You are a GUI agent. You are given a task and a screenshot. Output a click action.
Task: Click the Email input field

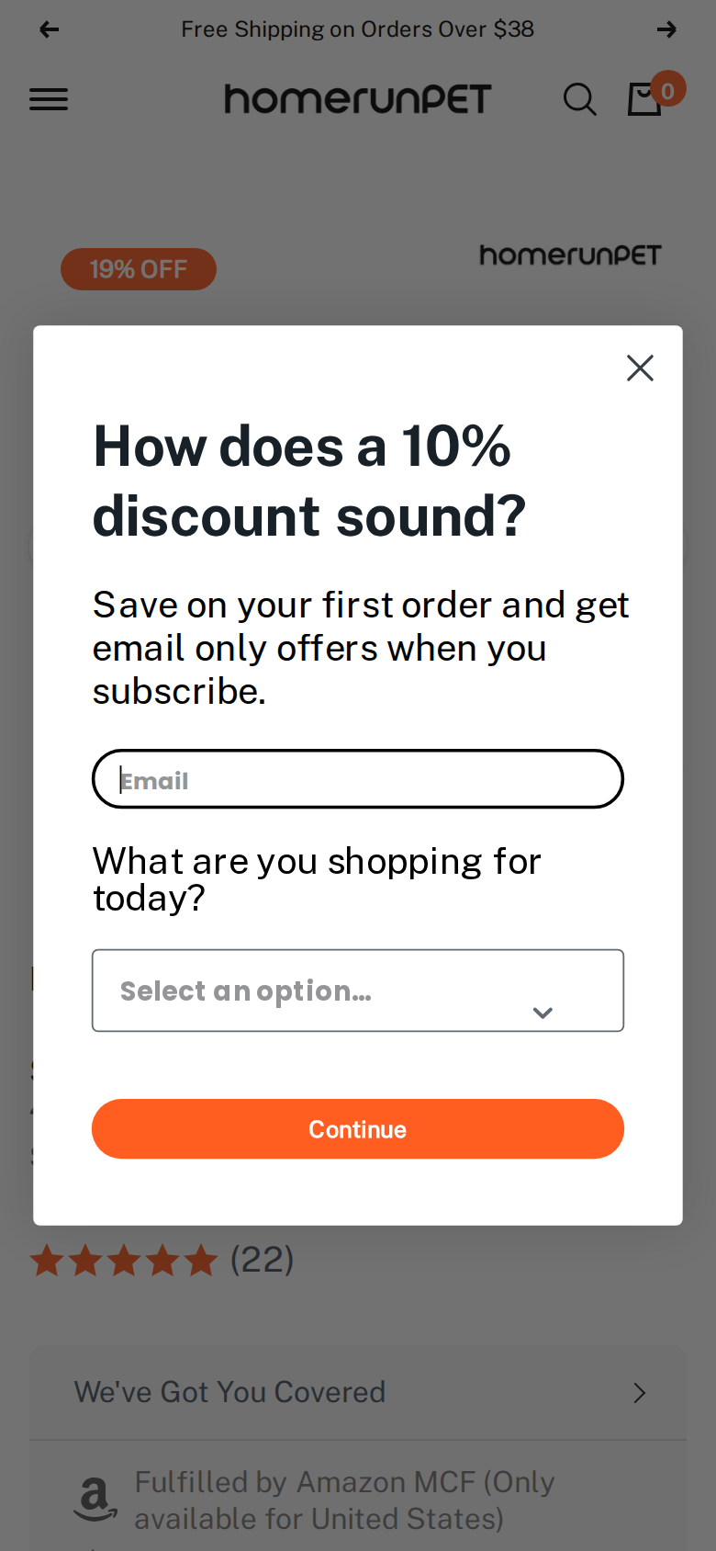[358, 779]
